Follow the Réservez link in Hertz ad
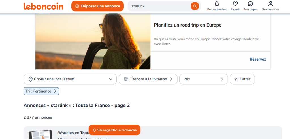This screenshot has width=290, height=139. click(x=258, y=59)
